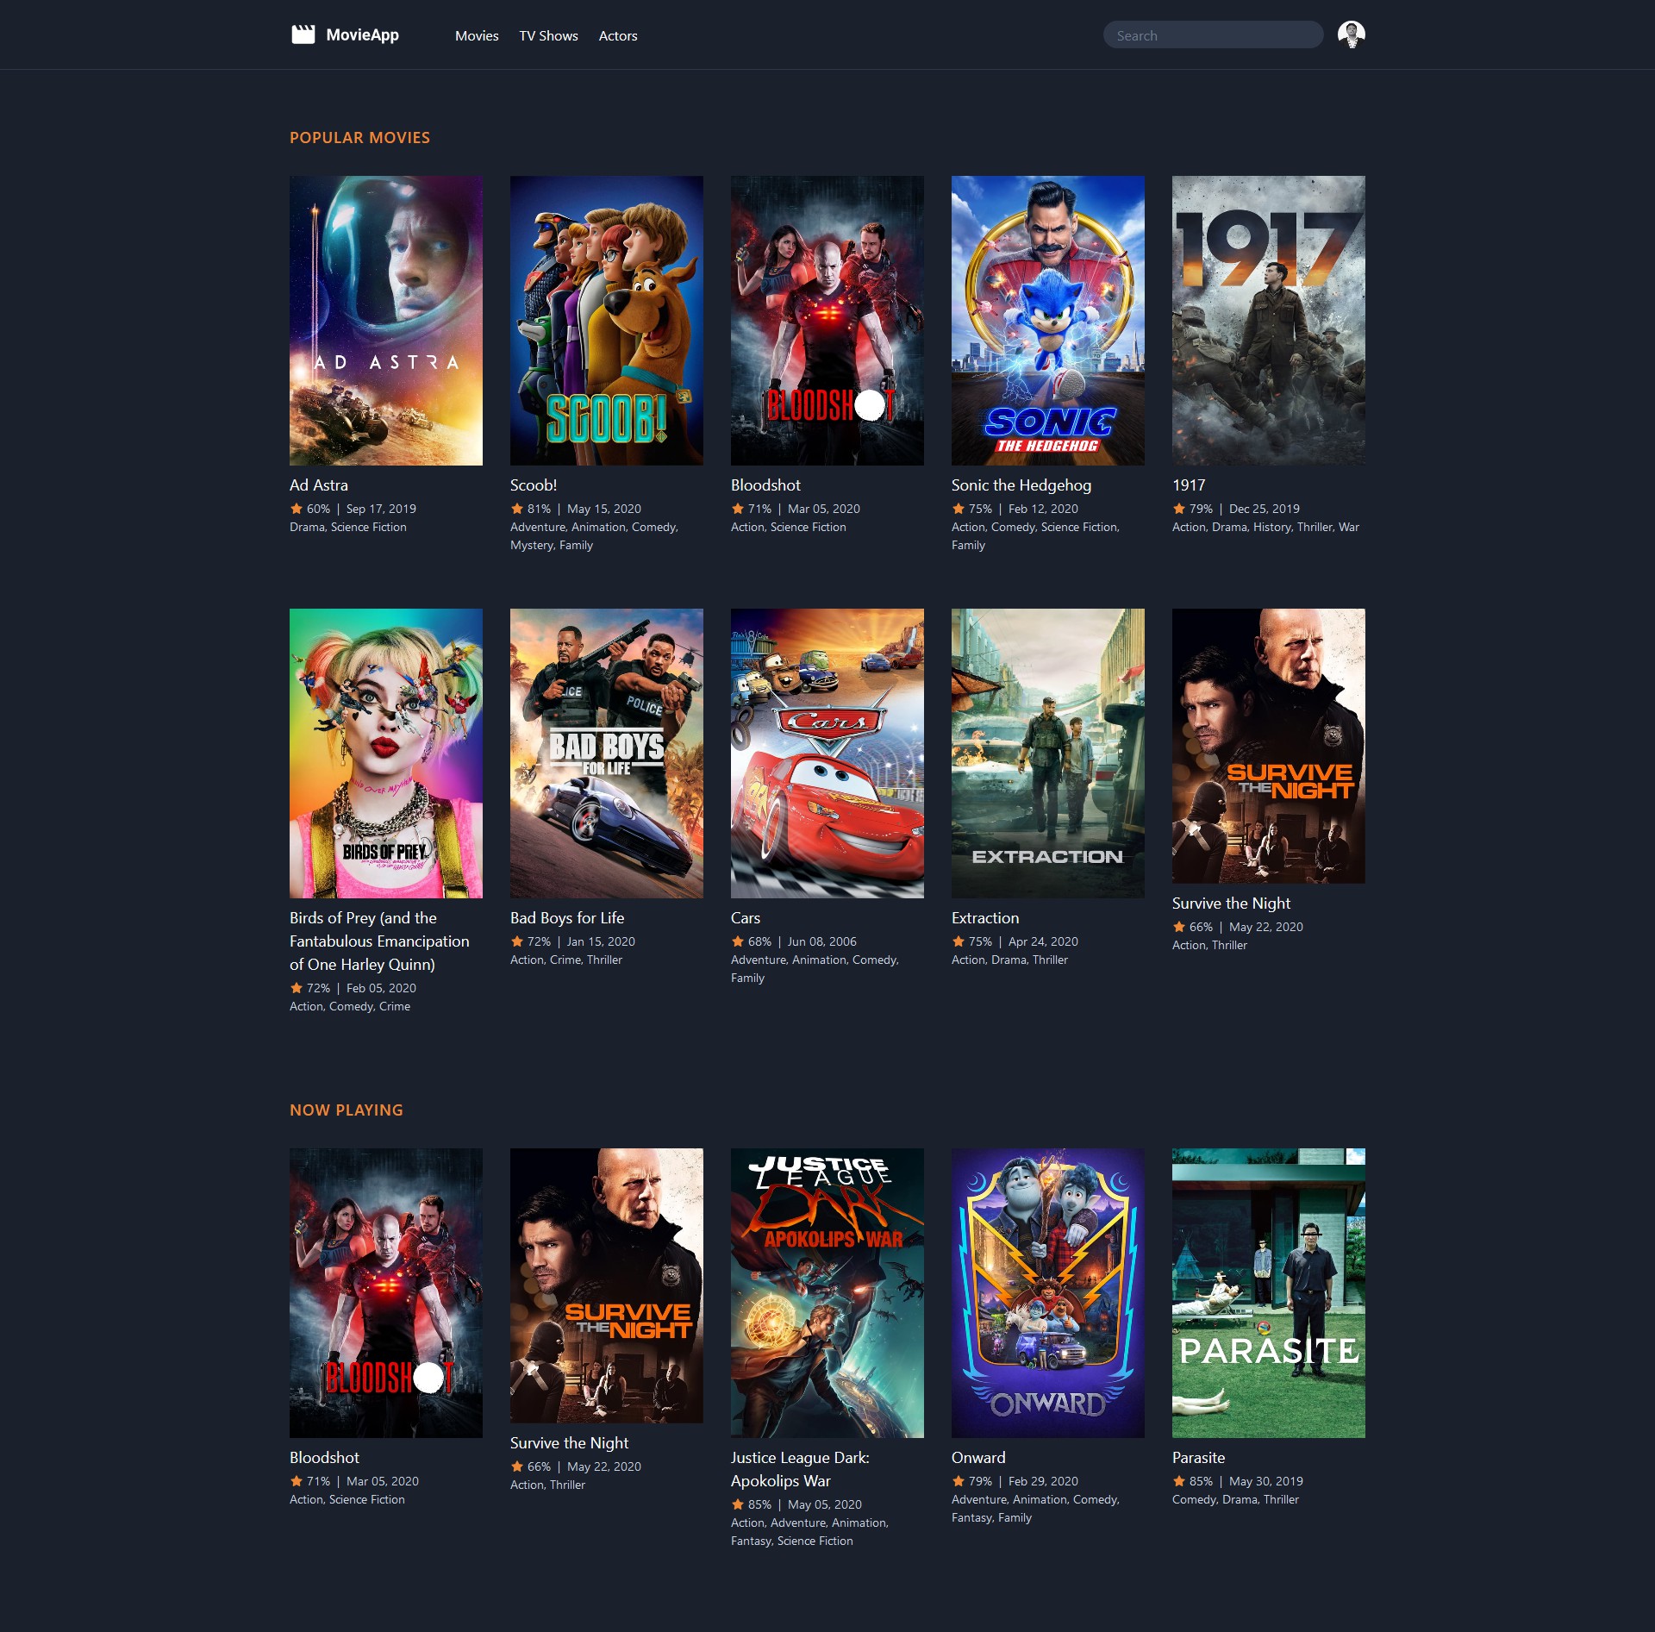Open the user profile avatar
This screenshot has width=1655, height=1632.
pyautogui.click(x=1351, y=34)
